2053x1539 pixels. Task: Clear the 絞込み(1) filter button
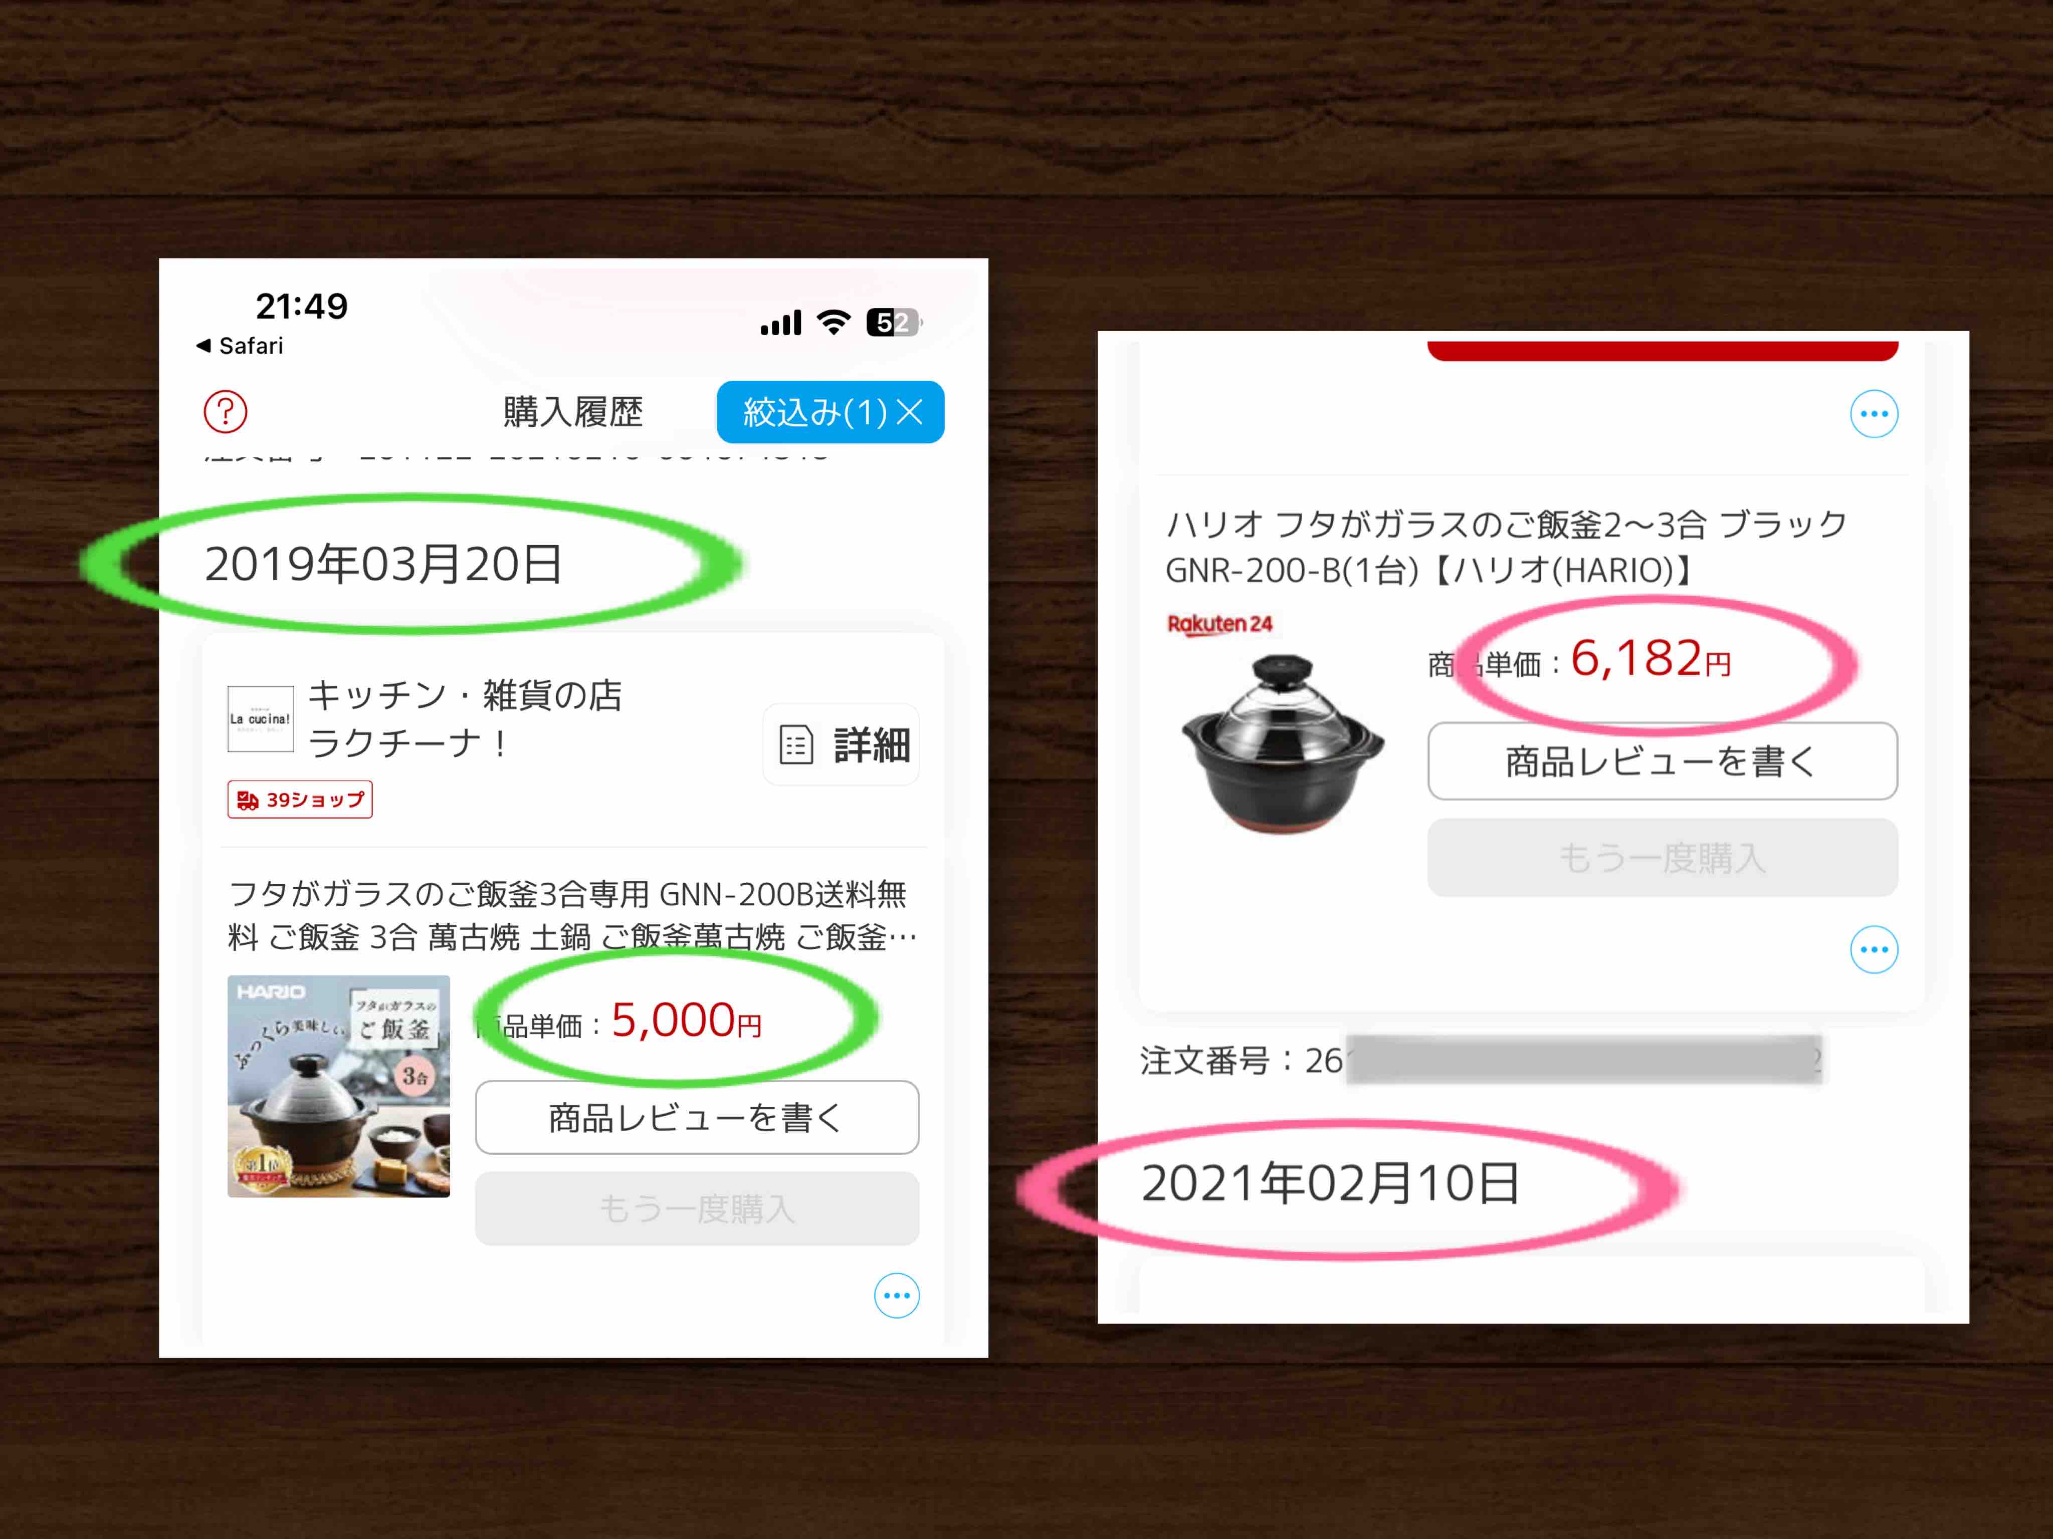[x=830, y=412]
